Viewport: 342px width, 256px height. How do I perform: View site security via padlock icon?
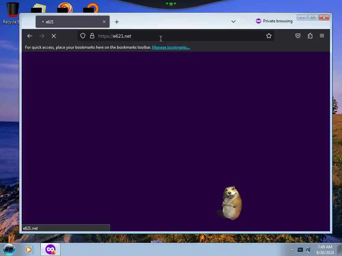click(x=92, y=36)
